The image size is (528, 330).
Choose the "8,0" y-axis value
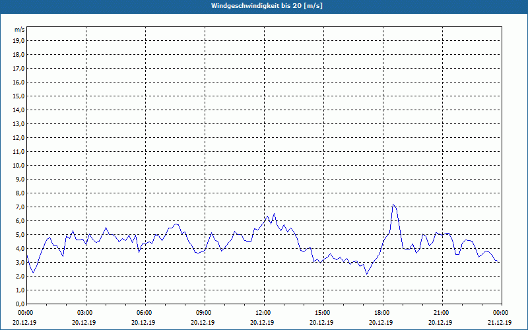coord(20,193)
